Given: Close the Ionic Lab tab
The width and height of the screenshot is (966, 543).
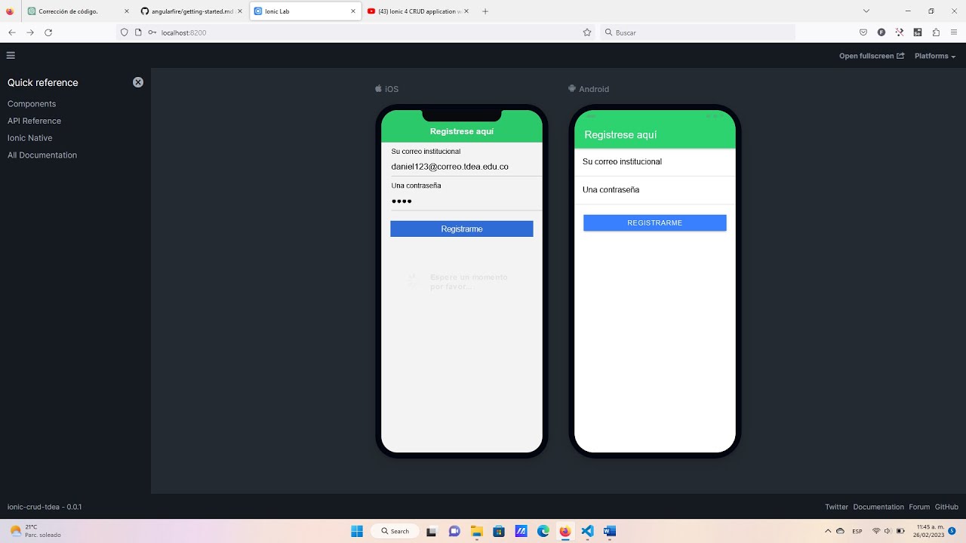Looking at the screenshot, I should pyautogui.click(x=352, y=11).
